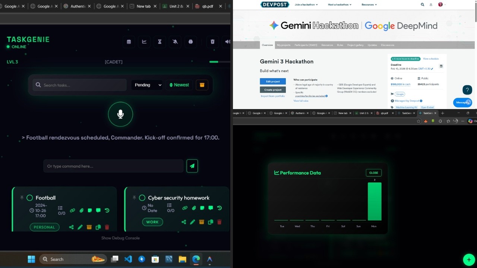Screen dimensions: 477x268
Task: Open comments on Football task
Action: pyautogui.click(x=98, y=210)
